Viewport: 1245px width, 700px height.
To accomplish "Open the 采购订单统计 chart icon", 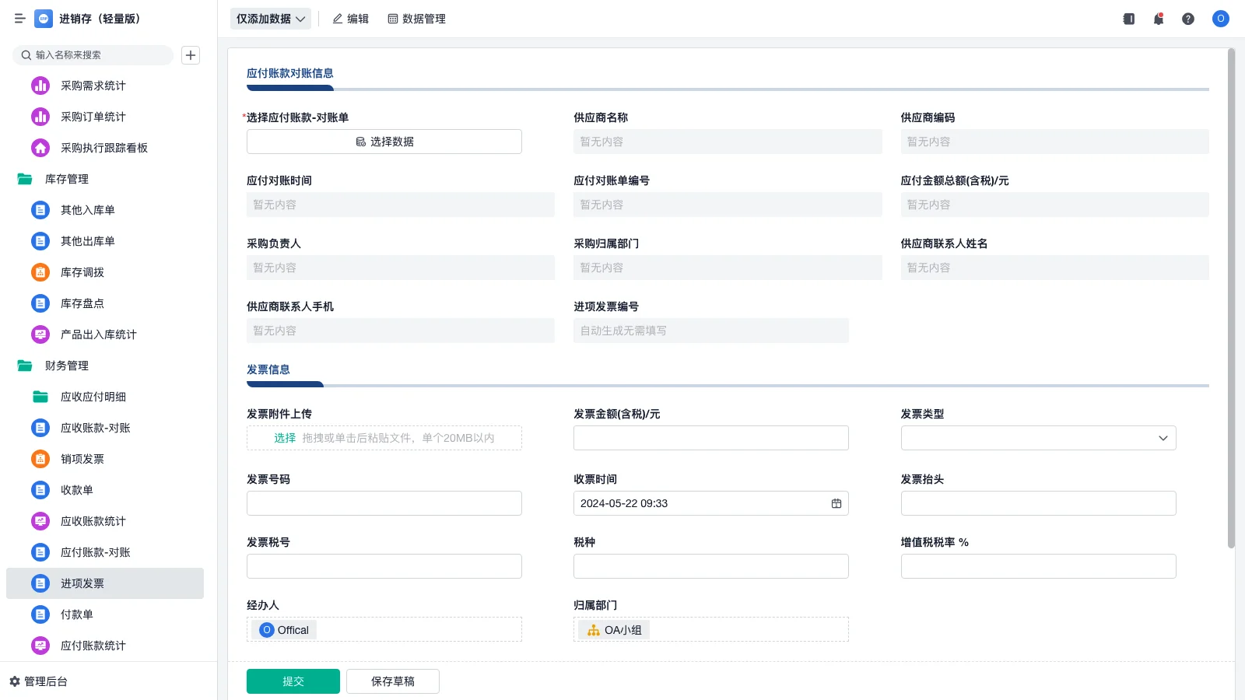I will pyautogui.click(x=40, y=117).
